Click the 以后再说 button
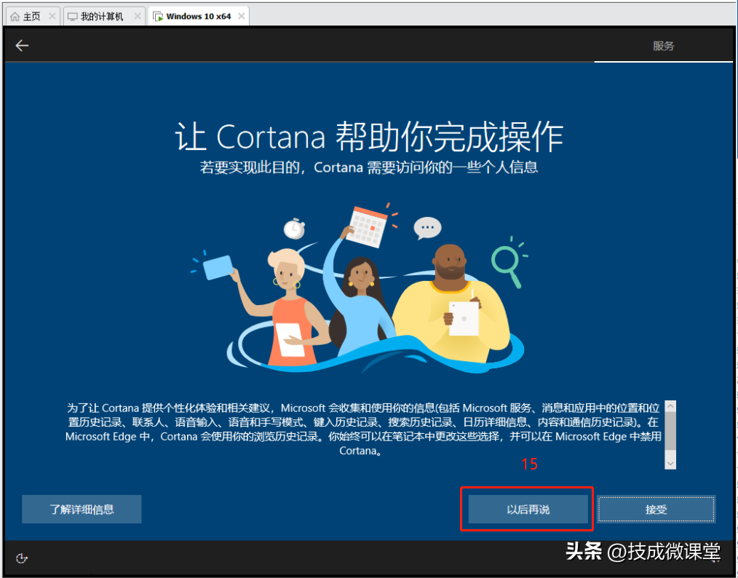The width and height of the screenshot is (738, 578). pos(528,510)
